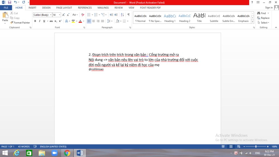Image resolution: width=279 pixels, height=157 pixels.
Task: Open font name combo box Calibri (Body)
Action: (x=43, y=15)
